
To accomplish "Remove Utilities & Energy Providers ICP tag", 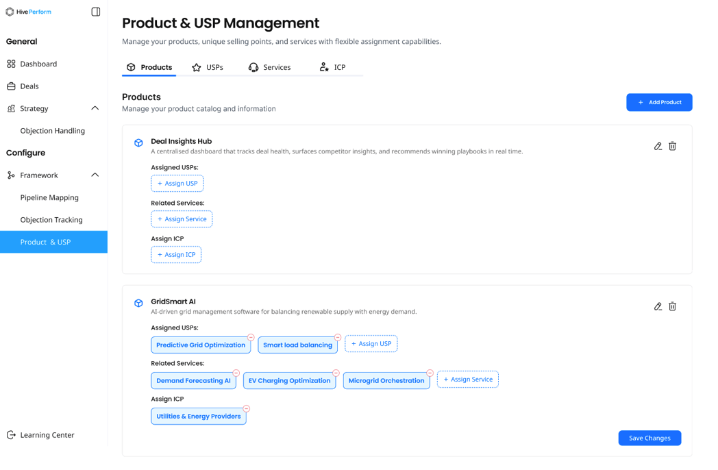I will (247, 409).
